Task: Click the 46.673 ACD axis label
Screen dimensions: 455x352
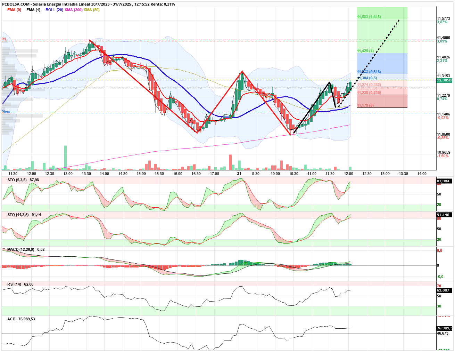Action: (442, 333)
